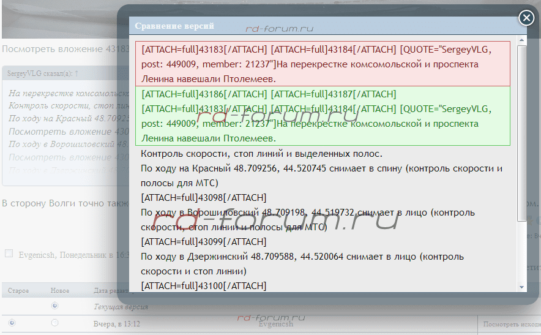Click the Сравнение версий title bar

(306, 26)
